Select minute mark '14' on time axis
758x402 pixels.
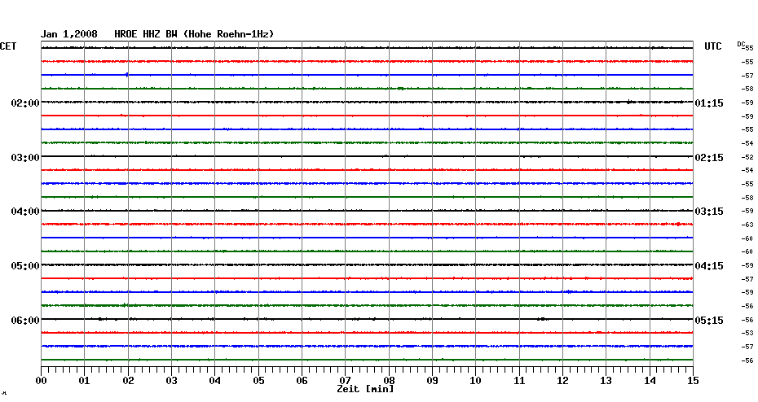(650, 381)
